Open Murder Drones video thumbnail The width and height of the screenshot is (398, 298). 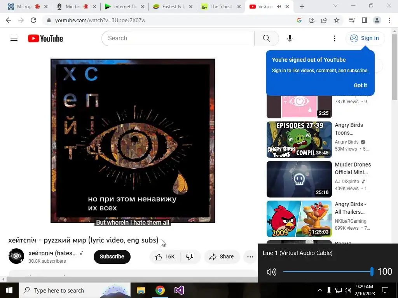299,179
